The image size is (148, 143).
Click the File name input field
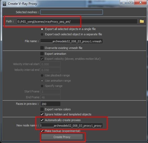click(72, 41)
